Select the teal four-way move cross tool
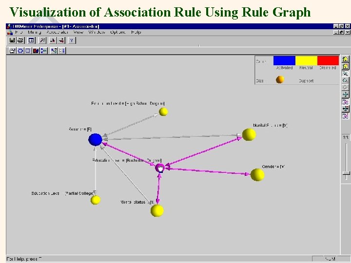Screen dimensions: 351x263 click(346, 94)
